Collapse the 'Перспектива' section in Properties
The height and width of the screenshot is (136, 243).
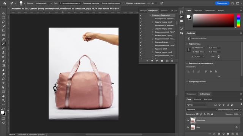pos(187,44)
